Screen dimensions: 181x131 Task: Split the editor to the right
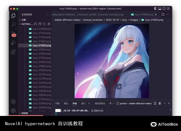point(163,14)
